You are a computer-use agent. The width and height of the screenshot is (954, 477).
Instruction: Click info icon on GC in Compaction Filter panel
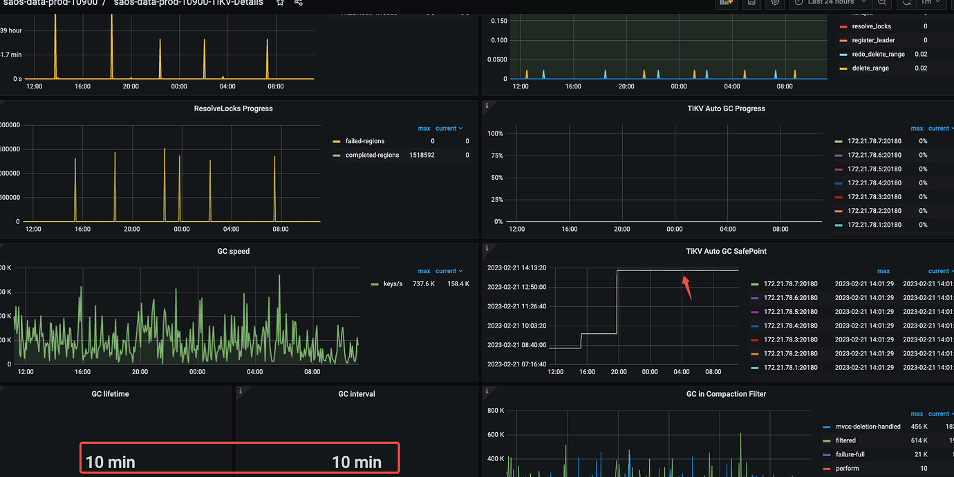[x=487, y=391]
